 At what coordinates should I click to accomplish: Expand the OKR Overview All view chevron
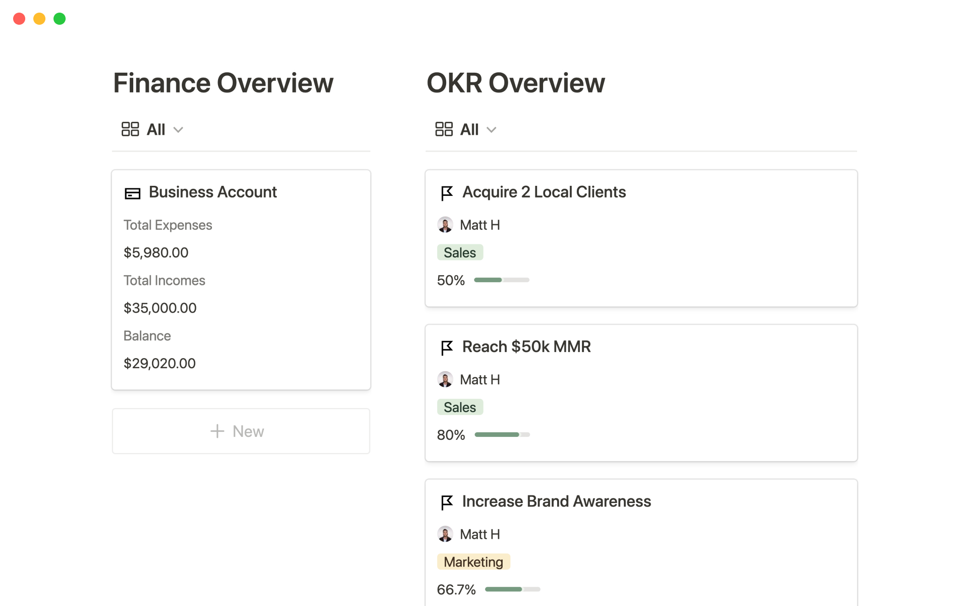click(x=492, y=130)
